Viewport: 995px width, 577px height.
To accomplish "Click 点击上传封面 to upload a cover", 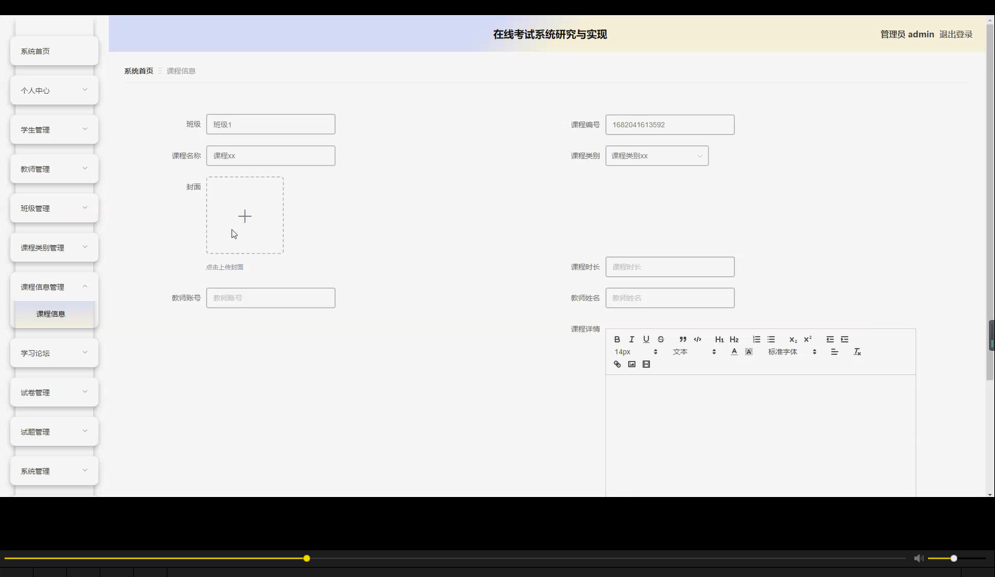I will point(224,267).
